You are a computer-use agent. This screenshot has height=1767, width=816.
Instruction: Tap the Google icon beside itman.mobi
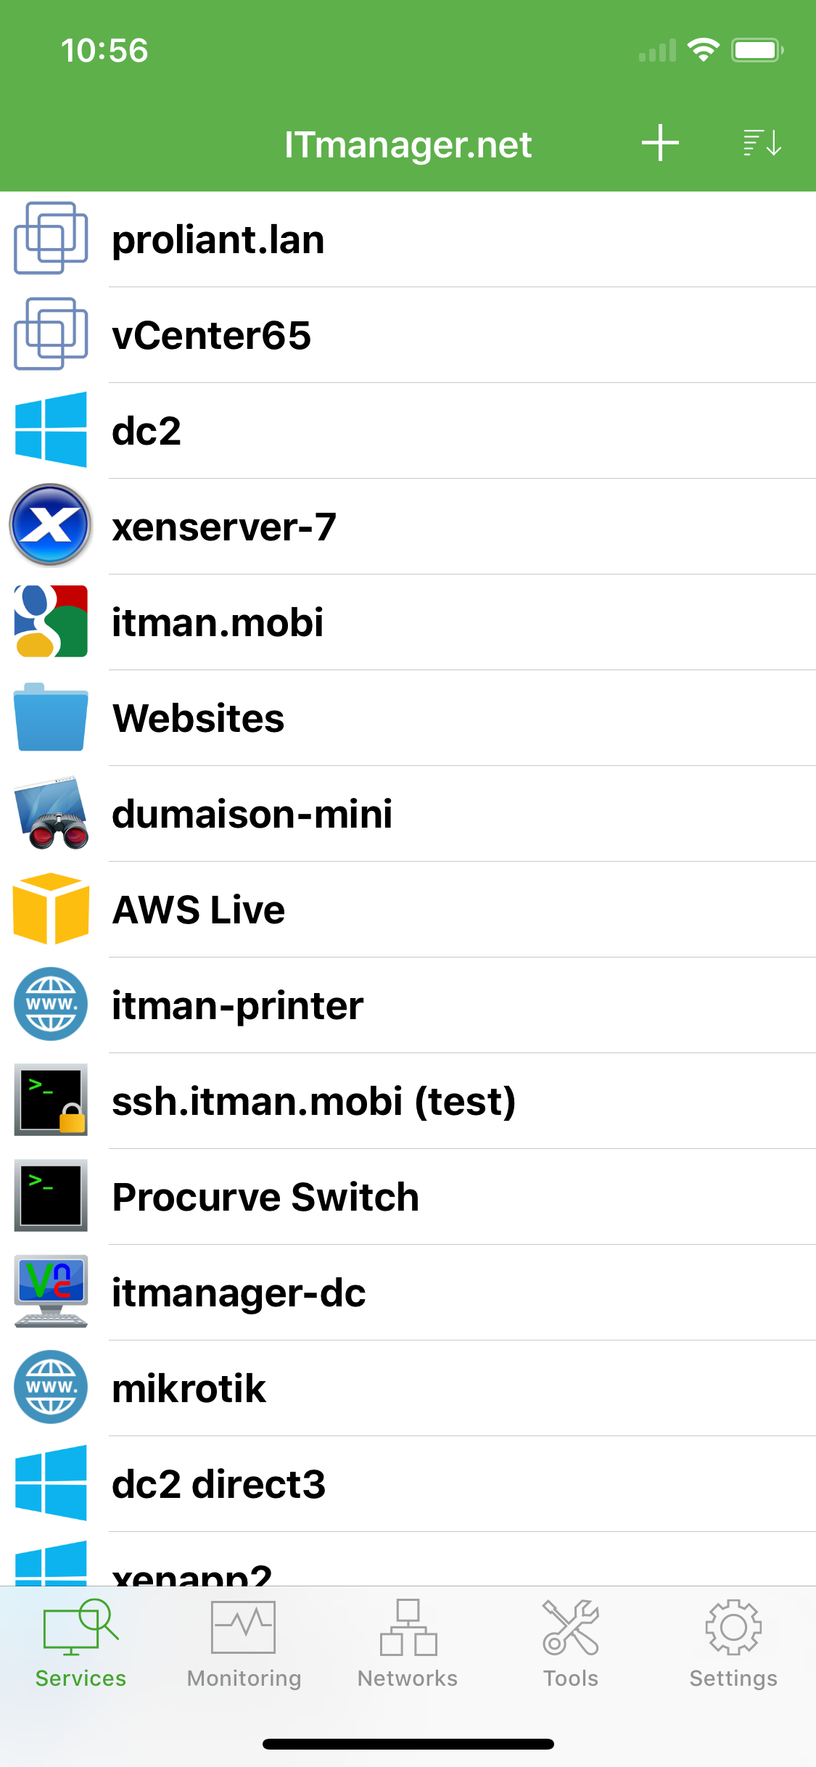pyautogui.click(x=50, y=622)
